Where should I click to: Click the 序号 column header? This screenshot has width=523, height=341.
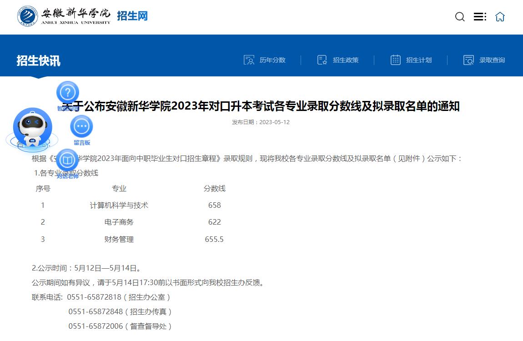click(x=43, y=189)
